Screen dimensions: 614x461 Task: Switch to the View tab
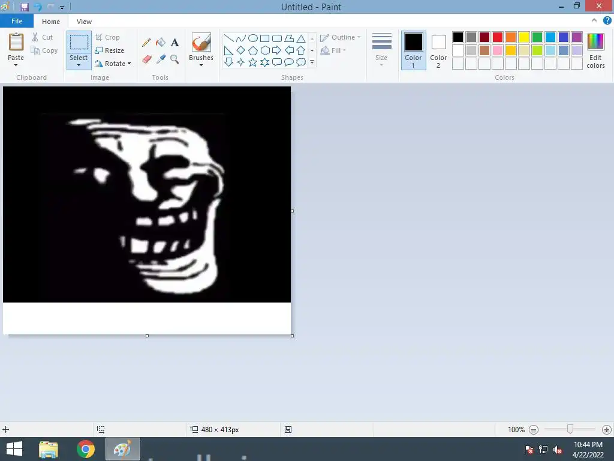[x=84, y=22]
